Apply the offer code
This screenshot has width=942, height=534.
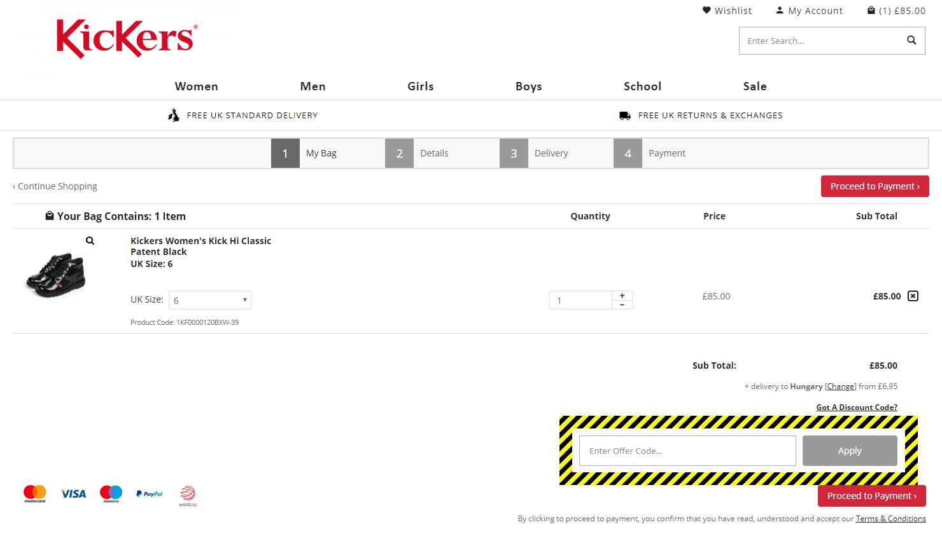click(849, 451)
